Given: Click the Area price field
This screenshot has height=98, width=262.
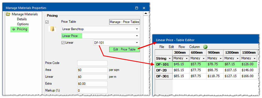Looking at the screenshot, I should [x=92, y=70].
